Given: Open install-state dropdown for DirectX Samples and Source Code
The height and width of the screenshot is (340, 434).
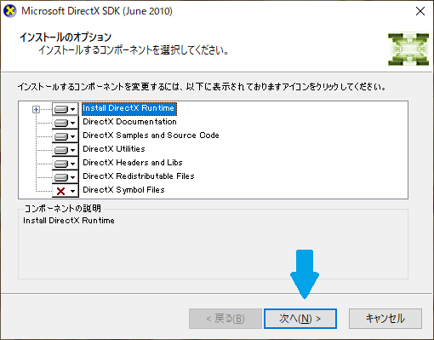Looking at the screenshot, I should 65,136.
